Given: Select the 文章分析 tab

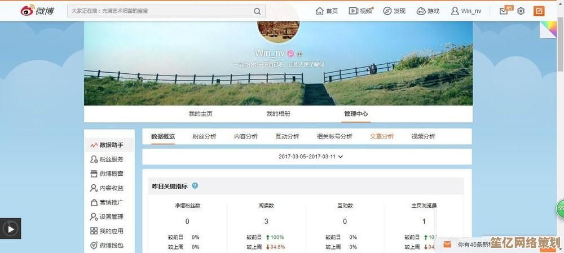Looking at the screenshot, I should pyautogui.click(x=382, y=136).
